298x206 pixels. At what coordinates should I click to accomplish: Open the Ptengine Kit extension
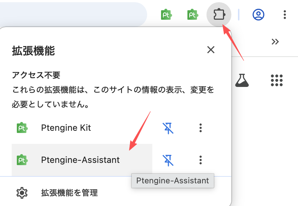pos(82,128)
